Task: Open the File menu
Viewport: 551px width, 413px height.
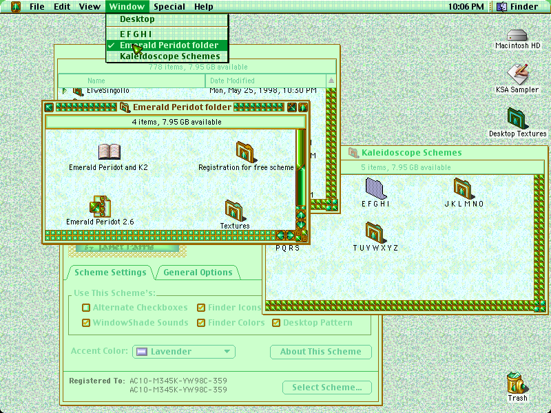Action: (37, 7)
